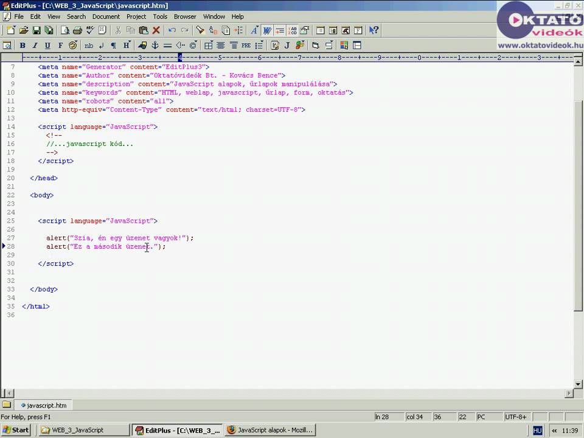Apply Bold HTML tag
Viewport: 584px width, 438px height.
23,46
